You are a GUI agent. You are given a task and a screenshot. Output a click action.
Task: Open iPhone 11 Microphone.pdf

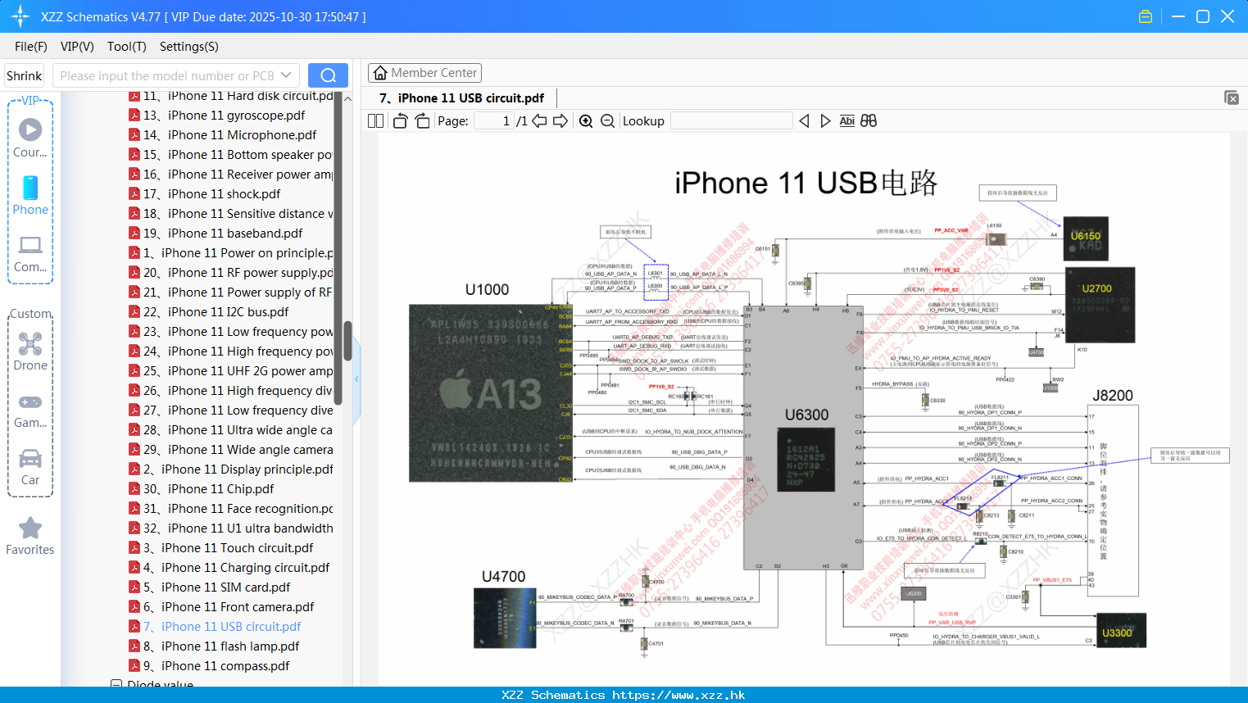(x=223, y=135)
